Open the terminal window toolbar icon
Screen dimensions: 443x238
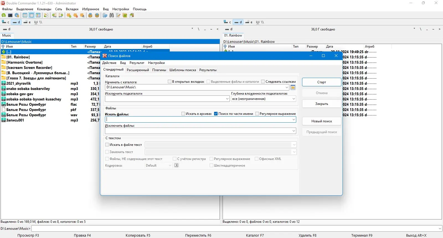pyautogui.click(x=10, y=15)
